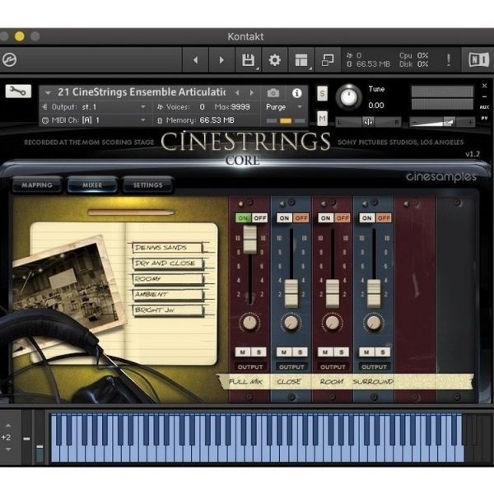Click the instrument volume slider

coord(442,122)
